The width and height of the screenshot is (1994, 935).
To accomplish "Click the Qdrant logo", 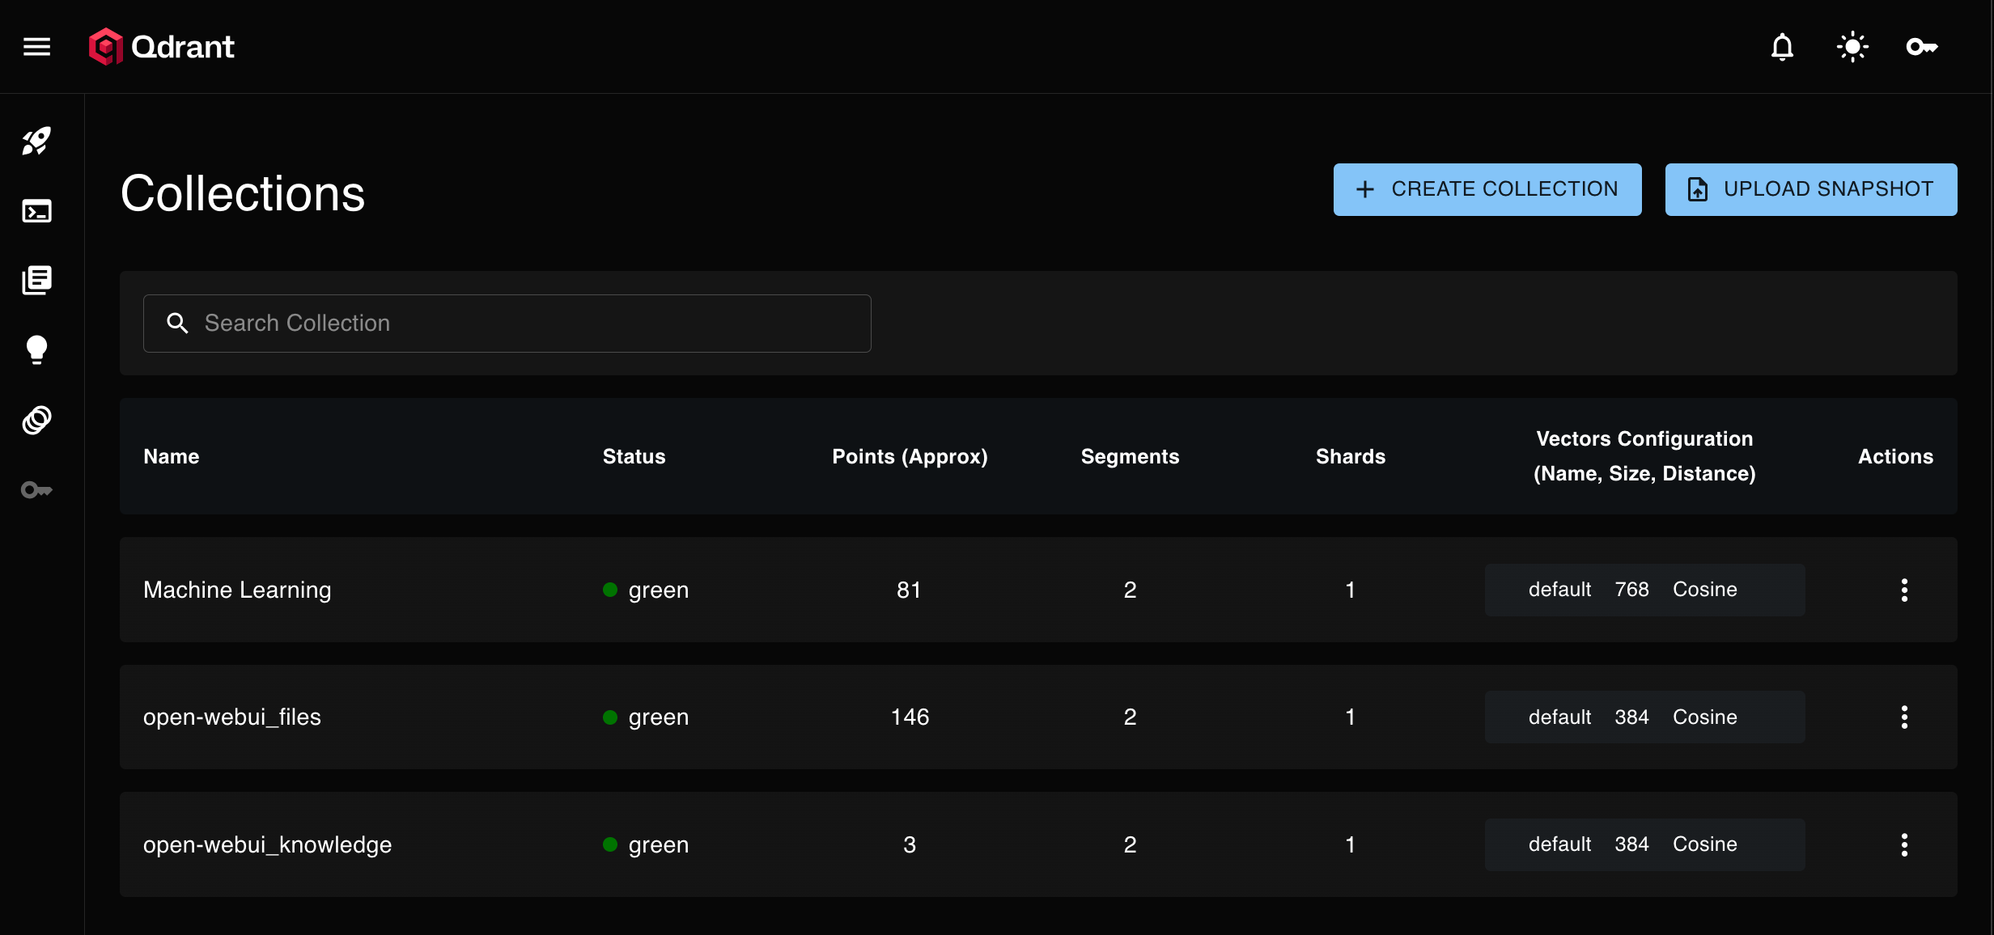I will coord(162,47).
